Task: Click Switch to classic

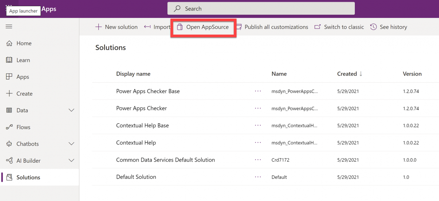Action: (x=339, y=27)
